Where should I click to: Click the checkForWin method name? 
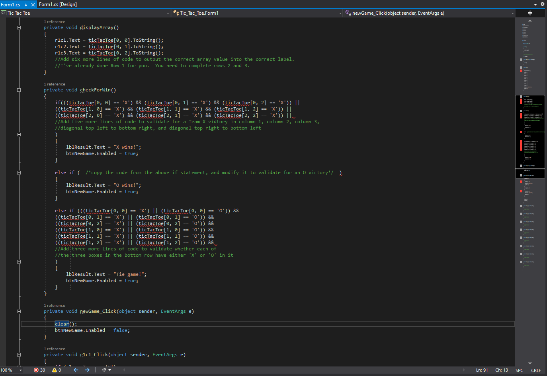pos(96,90)
